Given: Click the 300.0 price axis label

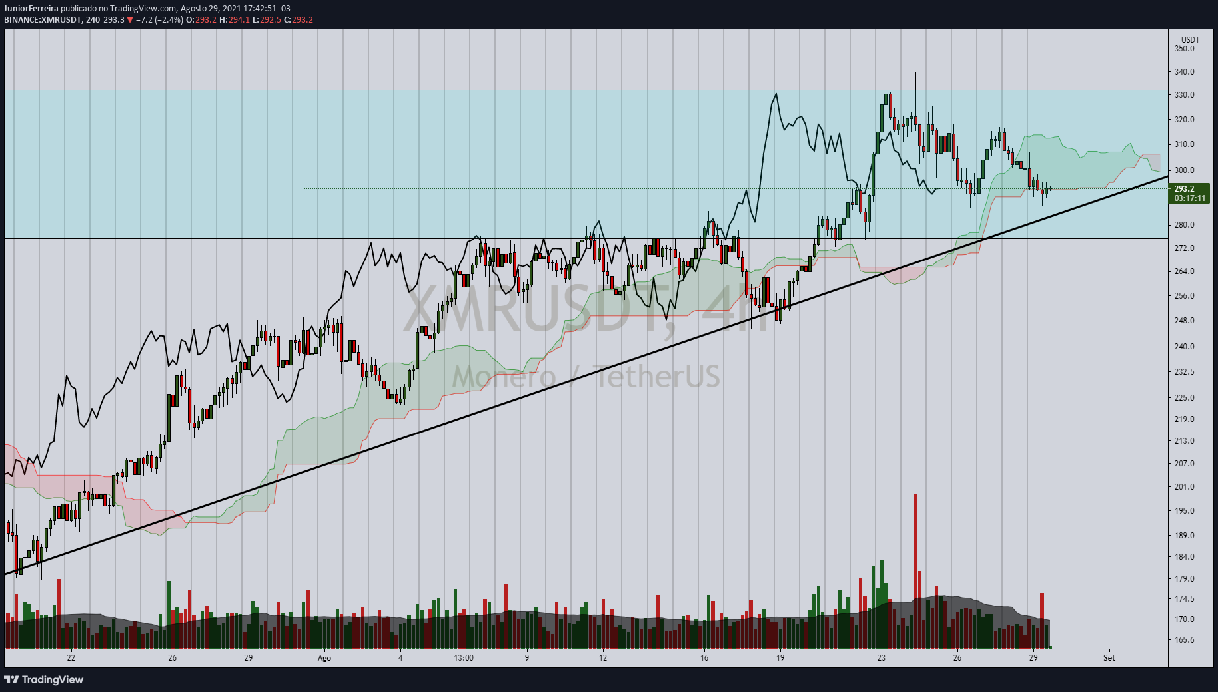Looking at the screenshot, I should click(x=1185, y=170).
